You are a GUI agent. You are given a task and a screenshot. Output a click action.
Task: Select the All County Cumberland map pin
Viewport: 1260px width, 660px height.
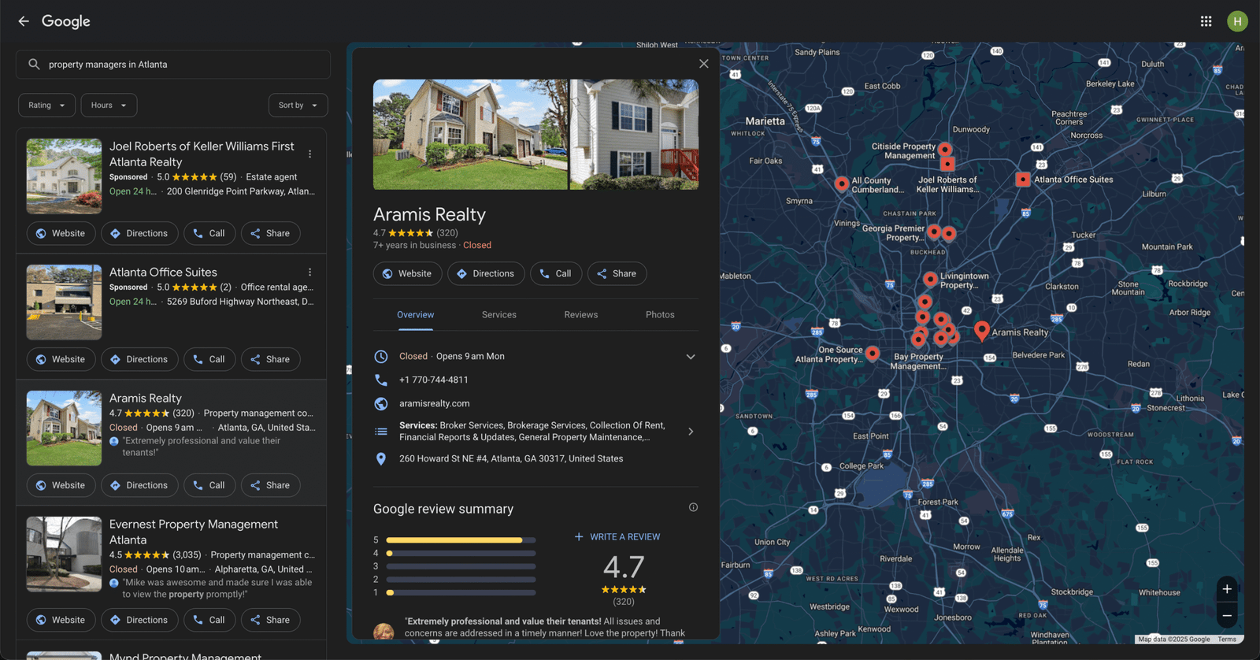click(x=842, y=184)
